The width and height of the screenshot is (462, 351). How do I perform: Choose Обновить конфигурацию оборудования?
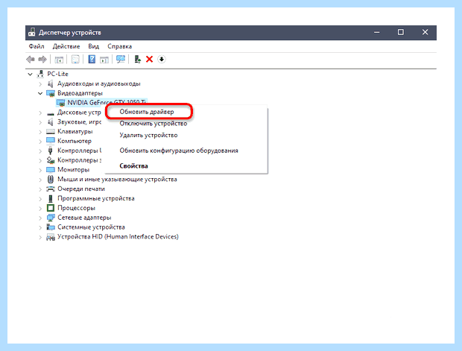(x=179, y=151)
